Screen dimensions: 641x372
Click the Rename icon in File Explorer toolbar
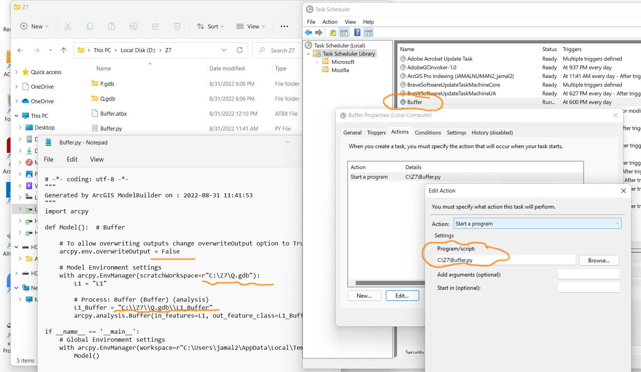point(134,26)
